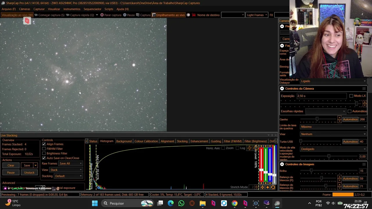Viewport: 372px width, 209px height.
Task: Open the Light Frames dropdown
Action: (x=257, y=15)
